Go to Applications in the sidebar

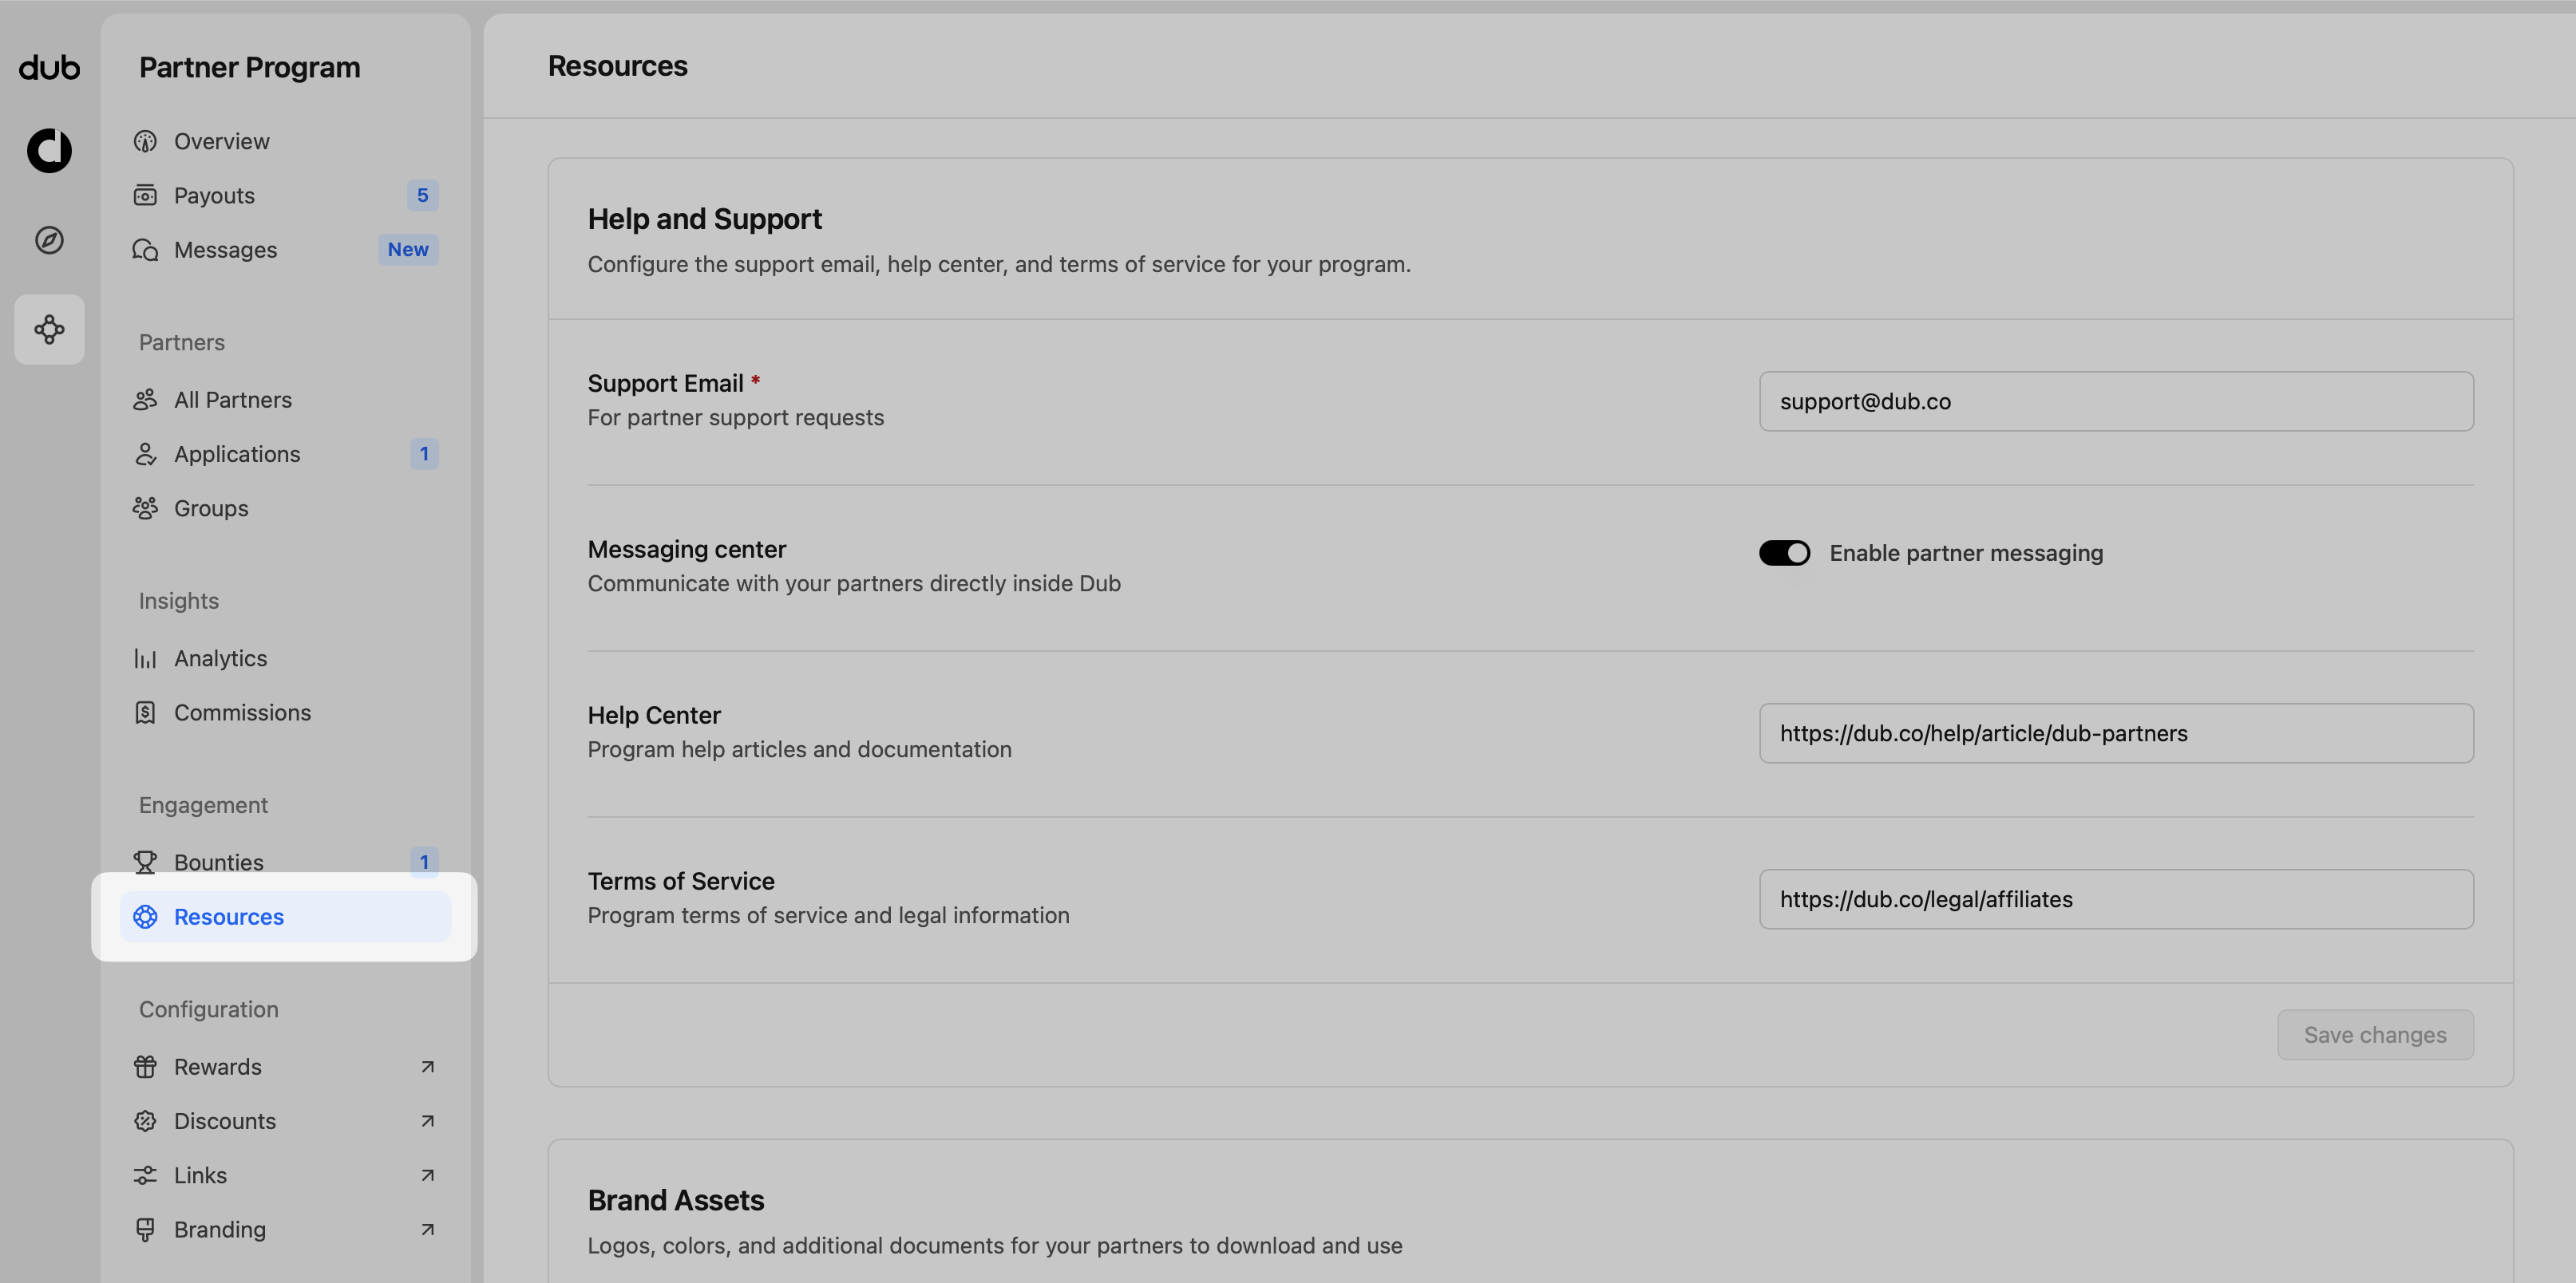237,455
